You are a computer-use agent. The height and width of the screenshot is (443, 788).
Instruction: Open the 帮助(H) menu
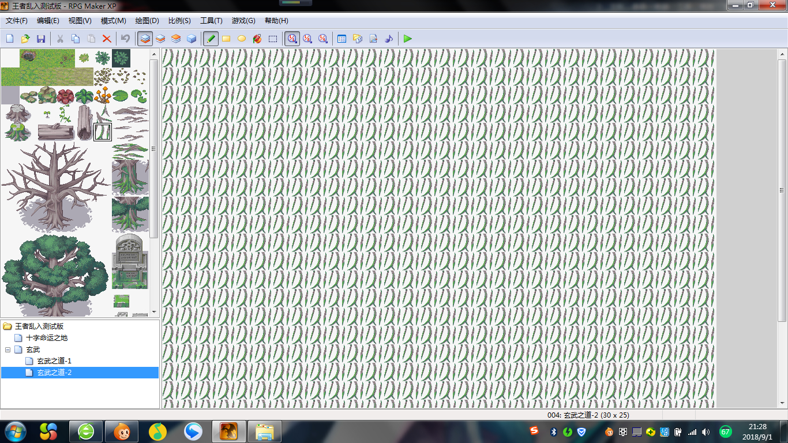[x=276, y=21]
